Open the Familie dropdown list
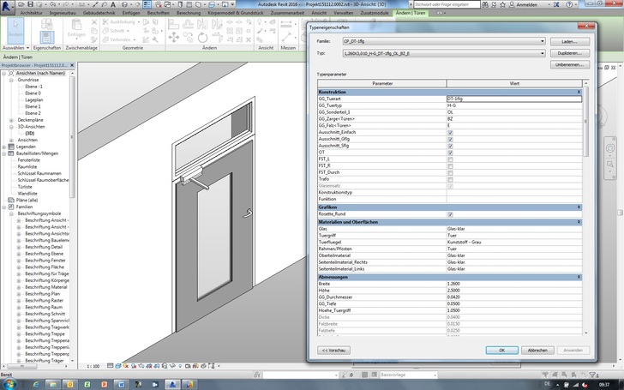 point(543,41)
